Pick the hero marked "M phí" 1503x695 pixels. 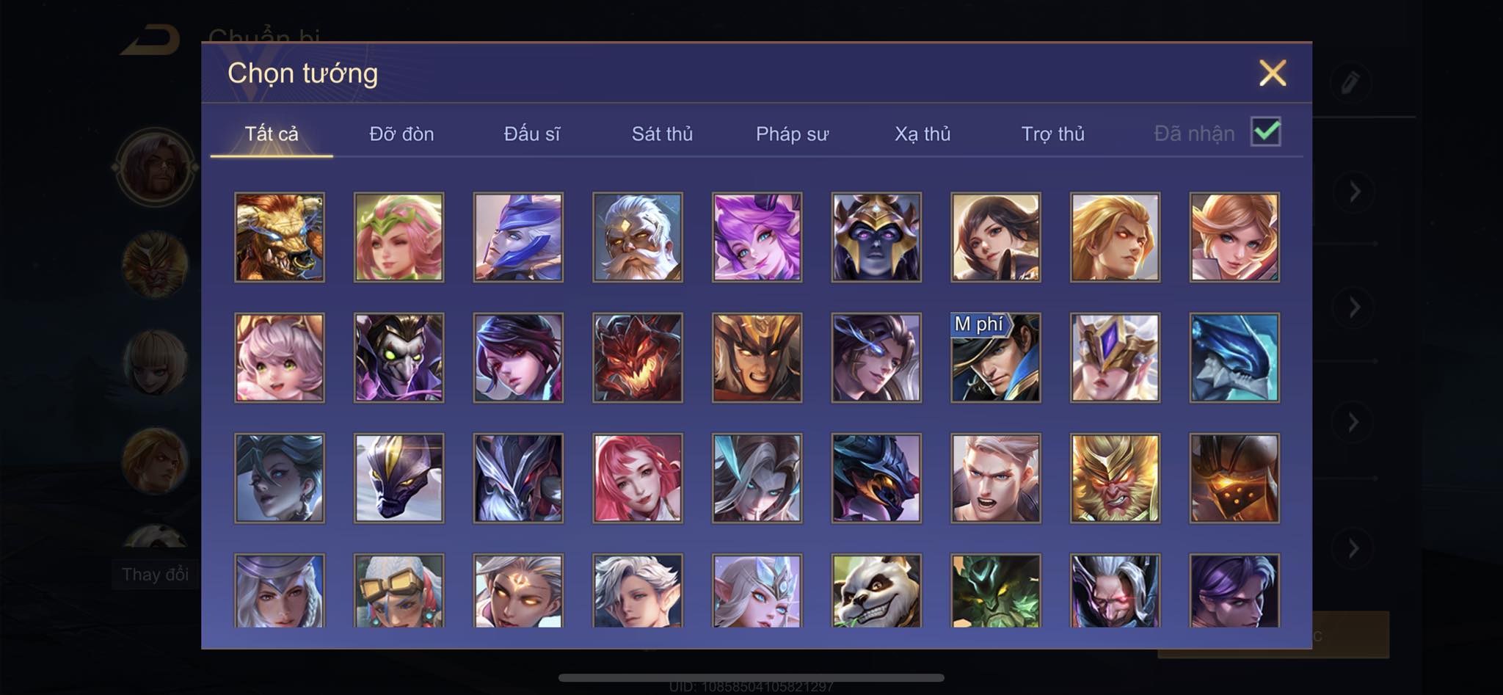pyautogui.click(x=995, y=357)
